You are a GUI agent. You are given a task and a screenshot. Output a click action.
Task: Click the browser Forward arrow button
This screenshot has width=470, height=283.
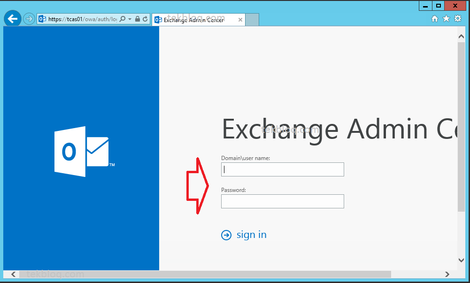(x=29, y=19)
